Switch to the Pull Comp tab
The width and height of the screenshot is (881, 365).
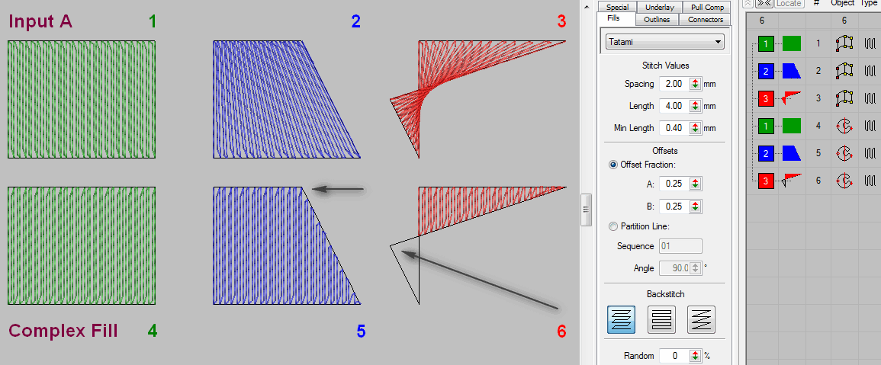click(707, 8)
